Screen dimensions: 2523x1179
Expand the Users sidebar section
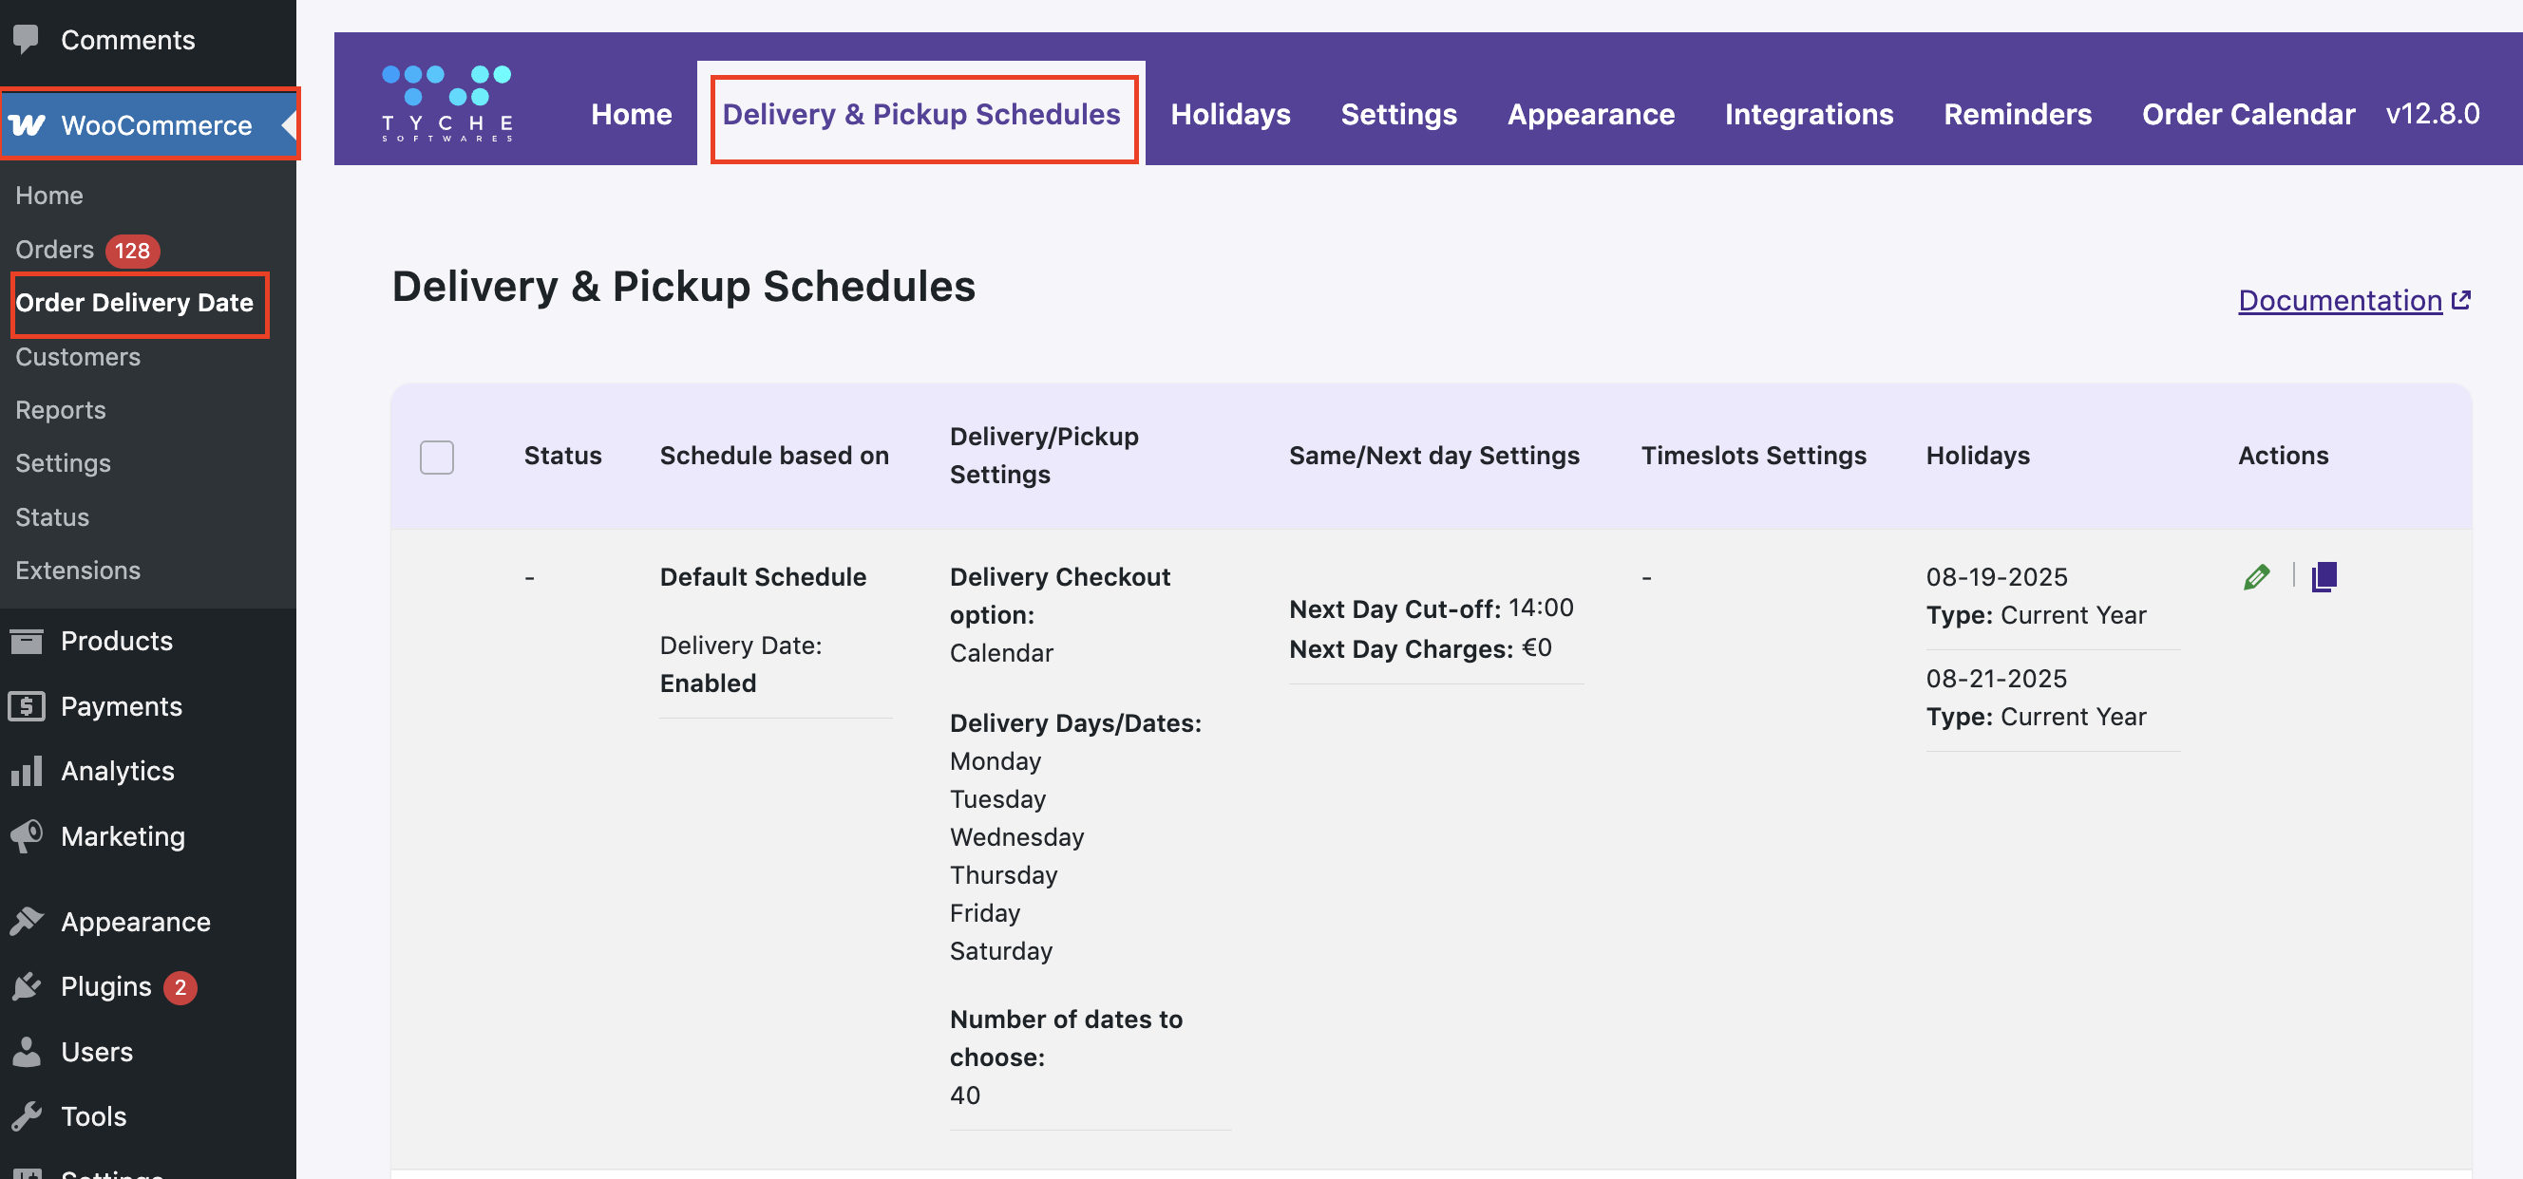[x=97, y=1052]
